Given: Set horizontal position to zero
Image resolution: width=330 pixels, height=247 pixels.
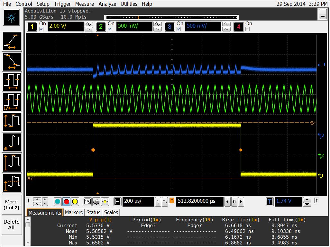Looking at the screenshot, I should [234, 202].
